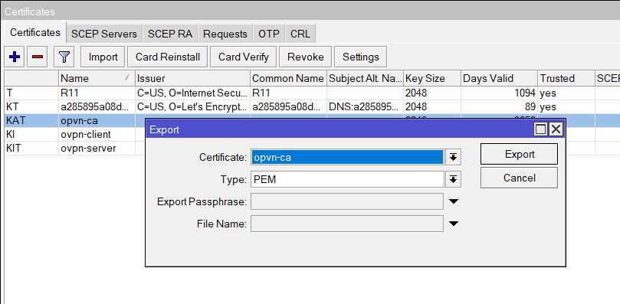Sort by the Name column header
This screenshot has height=304, width=620.
pos(97,78)
